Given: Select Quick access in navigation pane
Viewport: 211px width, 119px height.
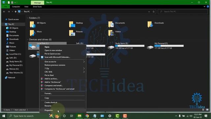Looking at the screenshot, I should (13, 20).
